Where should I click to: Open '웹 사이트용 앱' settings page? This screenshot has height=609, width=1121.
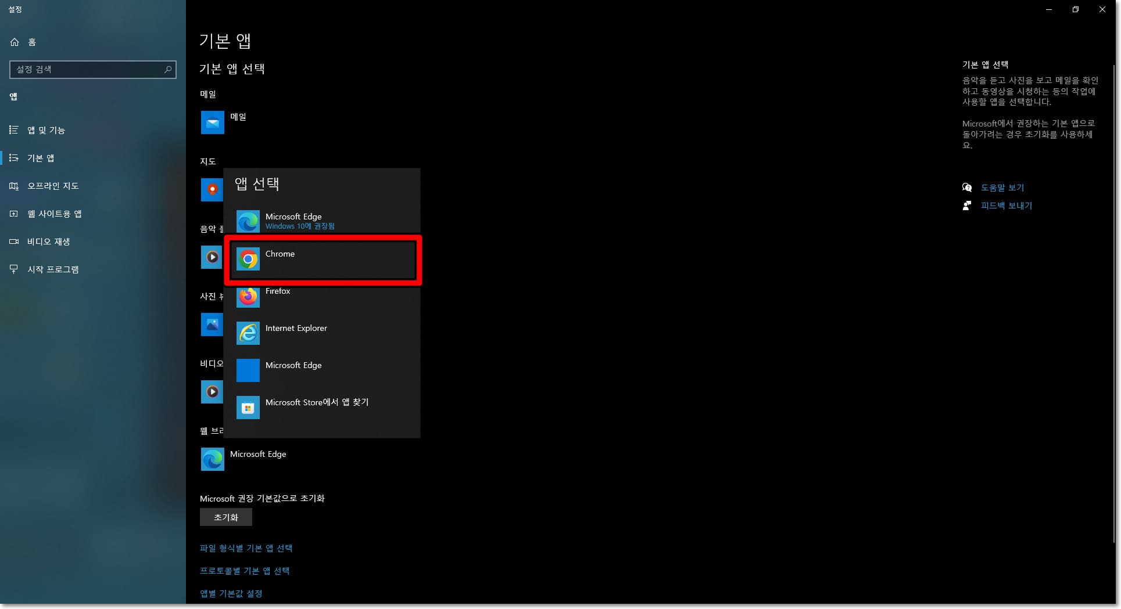pyautogui.click(x=93, y=214)
